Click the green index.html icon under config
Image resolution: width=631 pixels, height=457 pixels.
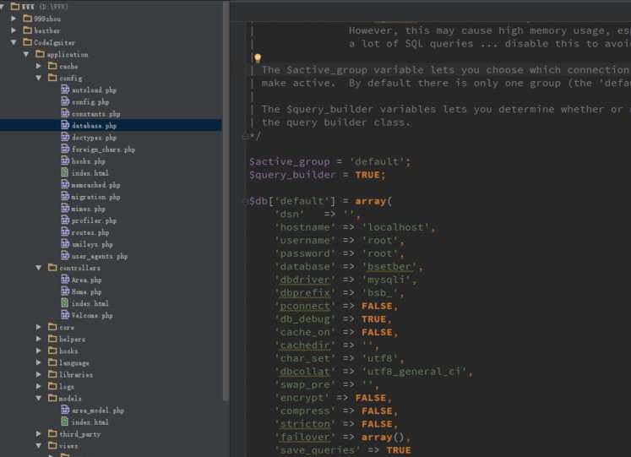65,172
